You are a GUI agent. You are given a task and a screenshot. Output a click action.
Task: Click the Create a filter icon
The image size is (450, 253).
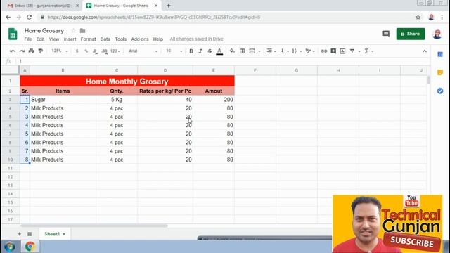click(352, 51)
